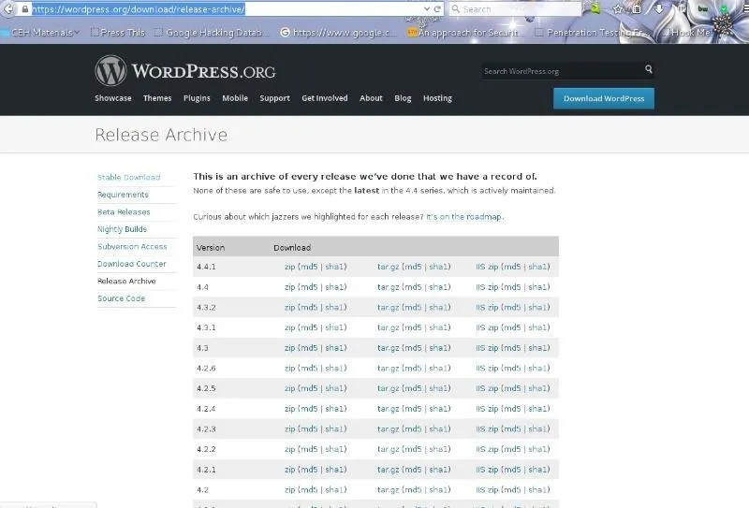Bookmark this page with the star icon
Screen dimensions: 749x508
[x=618, y=9]
